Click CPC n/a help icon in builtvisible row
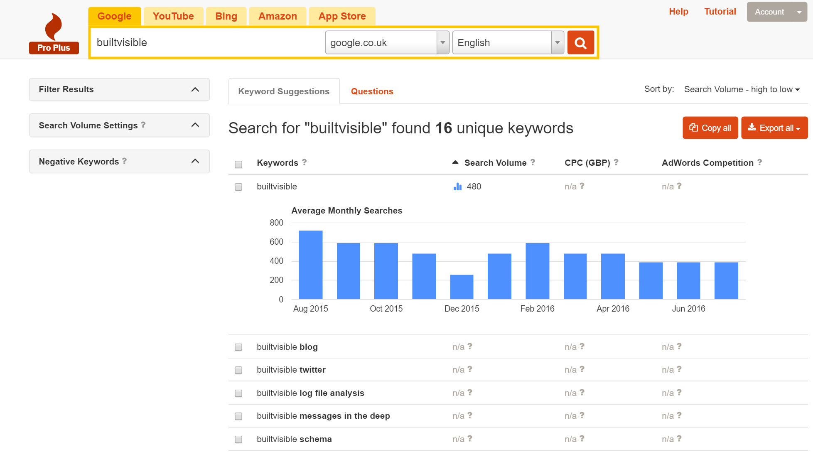This screenshot has width=813, height=452. pyautogui.click(x=582, y=186)
